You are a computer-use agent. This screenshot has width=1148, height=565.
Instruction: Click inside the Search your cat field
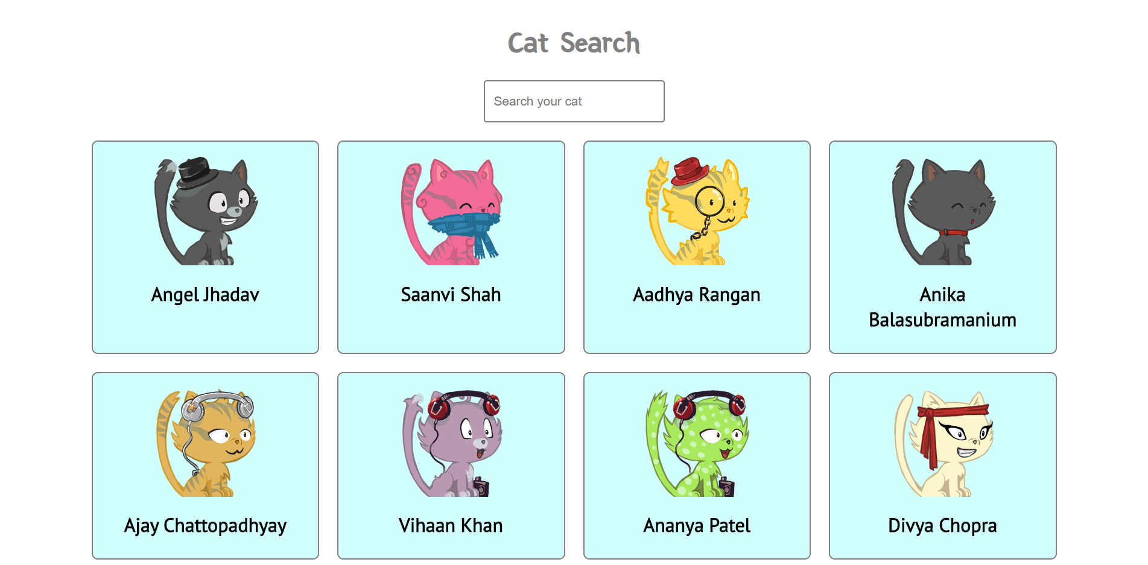pos(574,101)
